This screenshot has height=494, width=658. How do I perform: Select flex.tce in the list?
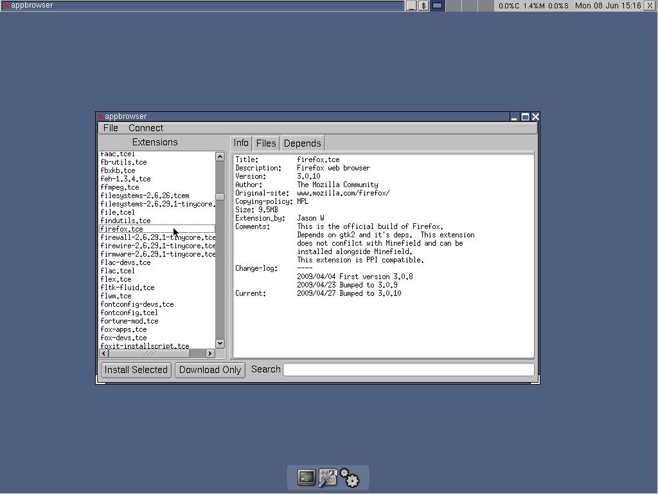157,280
